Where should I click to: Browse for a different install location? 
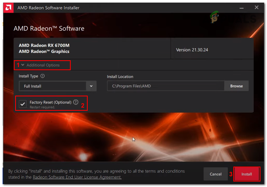point(236,86)
